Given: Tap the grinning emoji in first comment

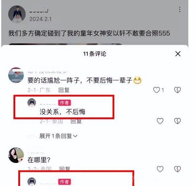Looking at the screenshot, I should [x=137, y=80].
